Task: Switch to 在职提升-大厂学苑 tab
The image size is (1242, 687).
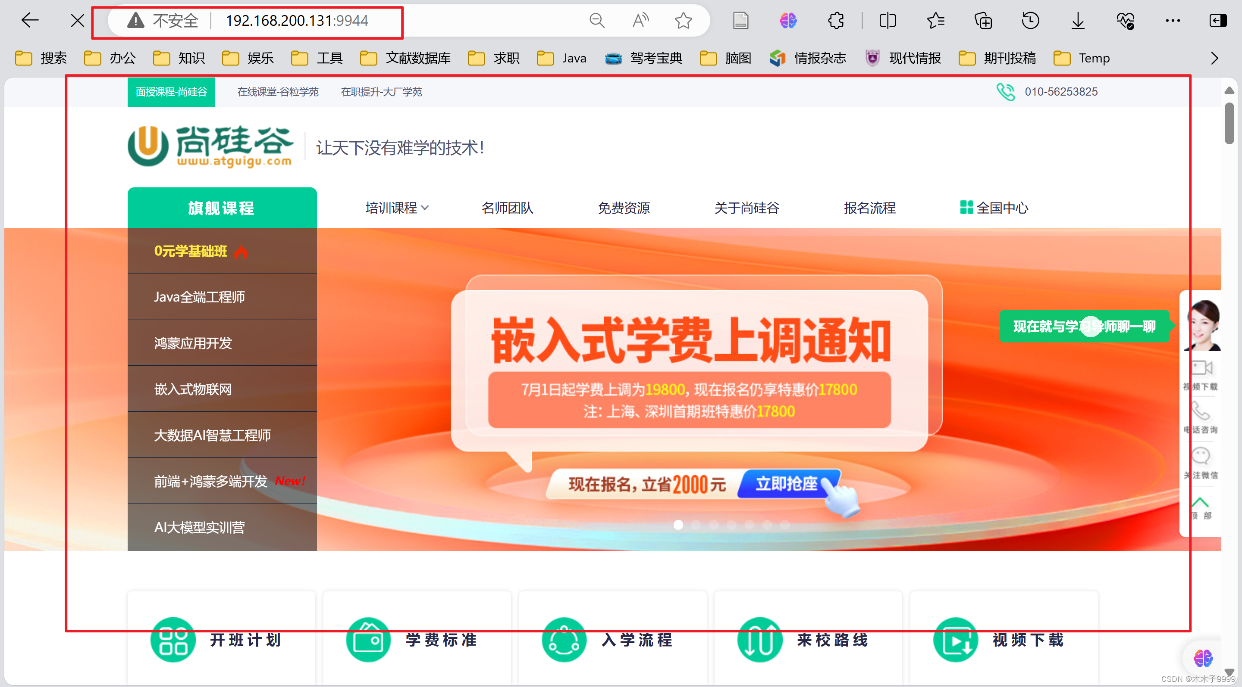Action: tap(381, 91)
